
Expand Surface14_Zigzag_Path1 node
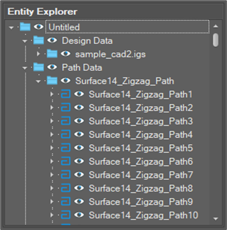[52, 94]
